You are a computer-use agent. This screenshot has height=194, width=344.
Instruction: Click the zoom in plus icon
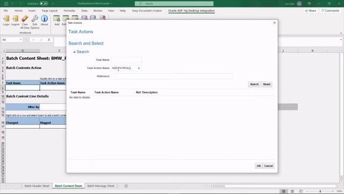click(333, 191)
